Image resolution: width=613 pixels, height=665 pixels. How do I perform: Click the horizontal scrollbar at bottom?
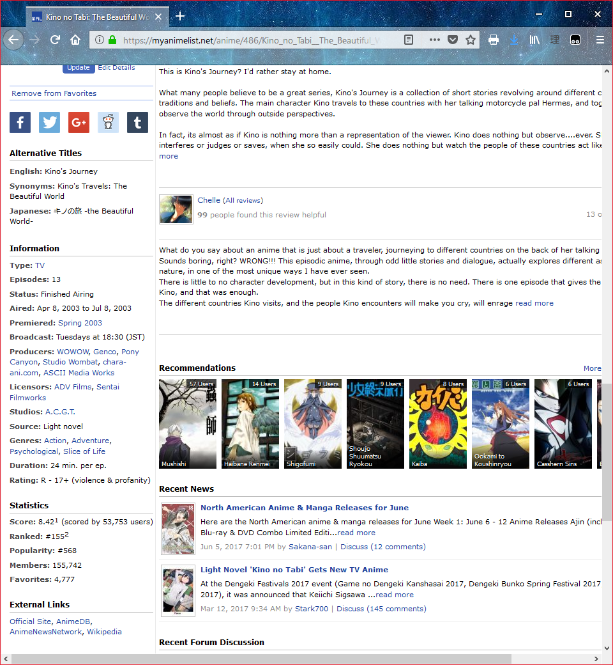coord(262,659)
